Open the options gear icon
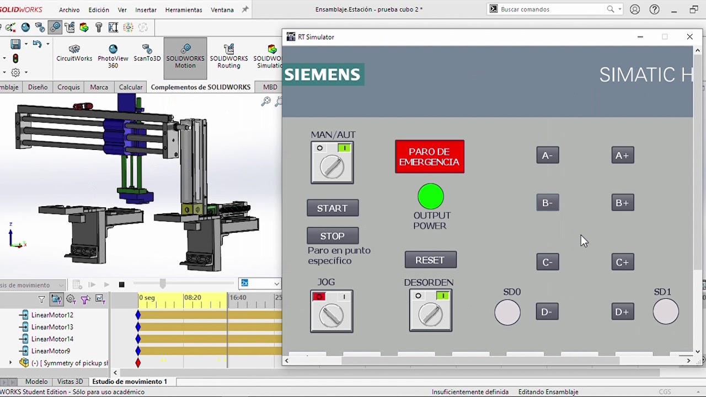 click(15, 72)
